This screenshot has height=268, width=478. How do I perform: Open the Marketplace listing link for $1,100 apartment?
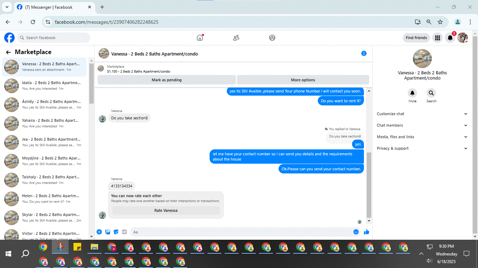(x=139, y=72)
